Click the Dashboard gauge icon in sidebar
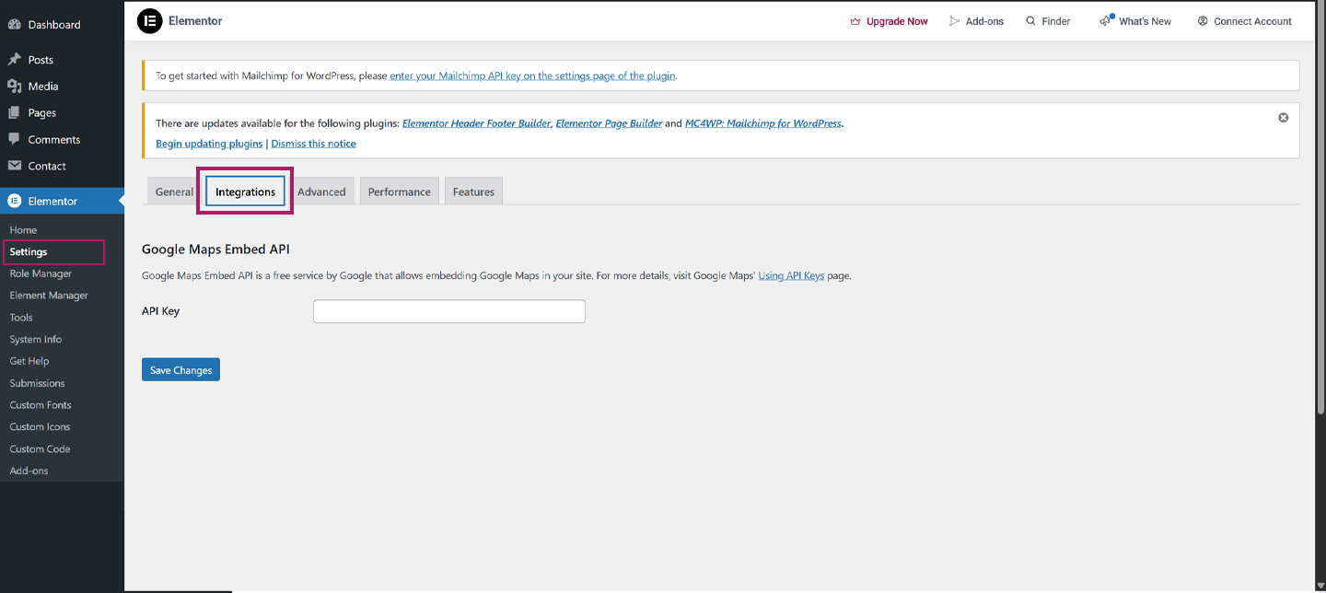Image resolution: width=1326 pixels, height=593 pixels. 15,24
